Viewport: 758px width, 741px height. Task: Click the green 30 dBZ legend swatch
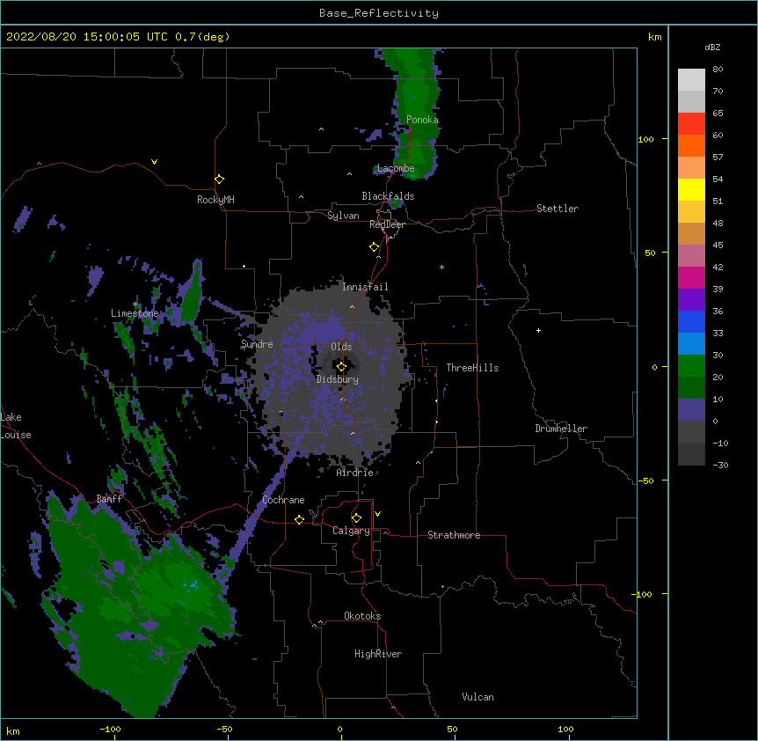(691, 366)
